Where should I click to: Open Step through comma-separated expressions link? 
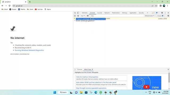tap(91, 88)
